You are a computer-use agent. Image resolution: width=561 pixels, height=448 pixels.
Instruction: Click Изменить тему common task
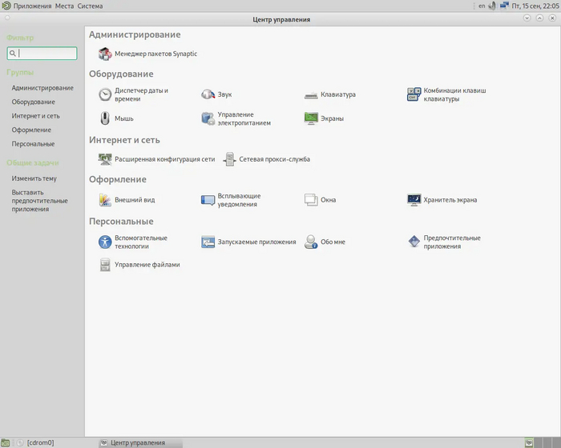(x=34, y=178)
